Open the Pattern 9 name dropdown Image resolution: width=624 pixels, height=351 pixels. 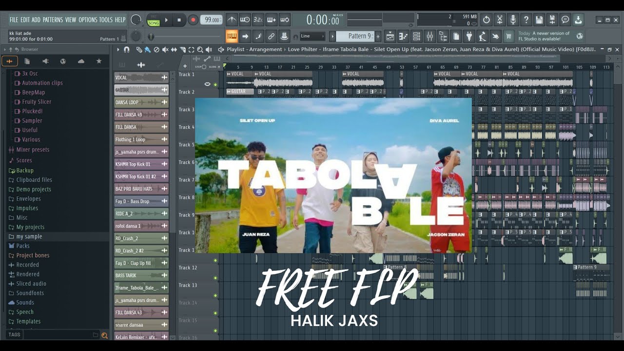355,36
